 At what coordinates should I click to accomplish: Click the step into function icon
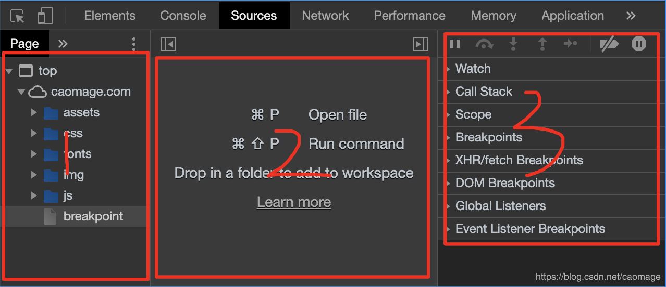coord(513,44)
